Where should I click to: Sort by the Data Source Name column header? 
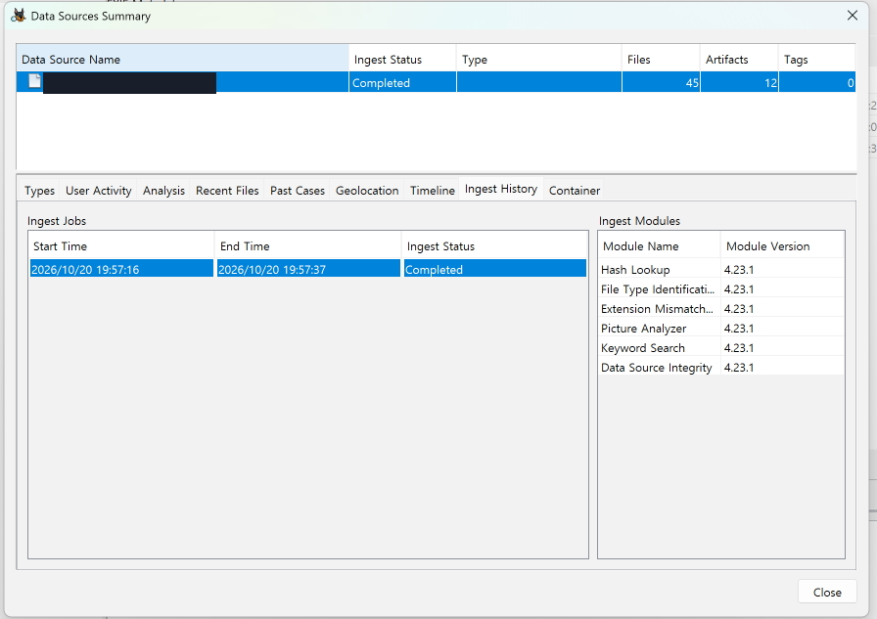tap(182, 60)
